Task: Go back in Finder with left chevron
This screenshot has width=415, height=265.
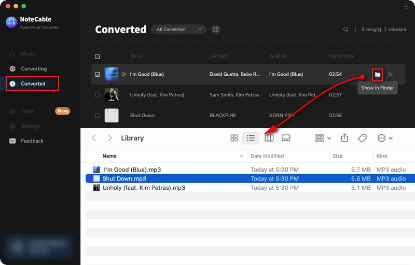Action: click(x=94, y=138)
